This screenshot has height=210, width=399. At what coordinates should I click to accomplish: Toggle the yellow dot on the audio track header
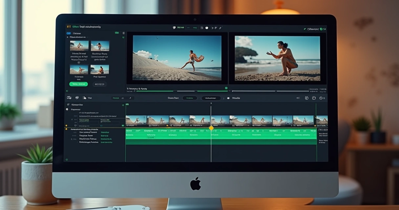66,129
